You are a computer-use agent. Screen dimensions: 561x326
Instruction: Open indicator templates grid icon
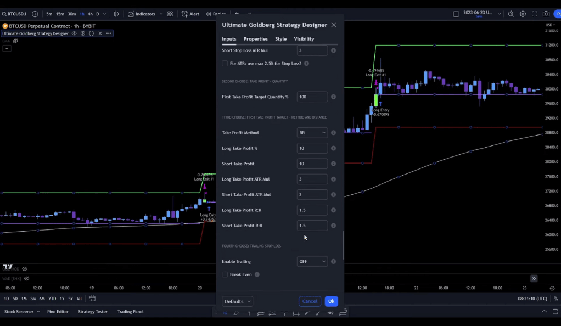tap(170, 14)
